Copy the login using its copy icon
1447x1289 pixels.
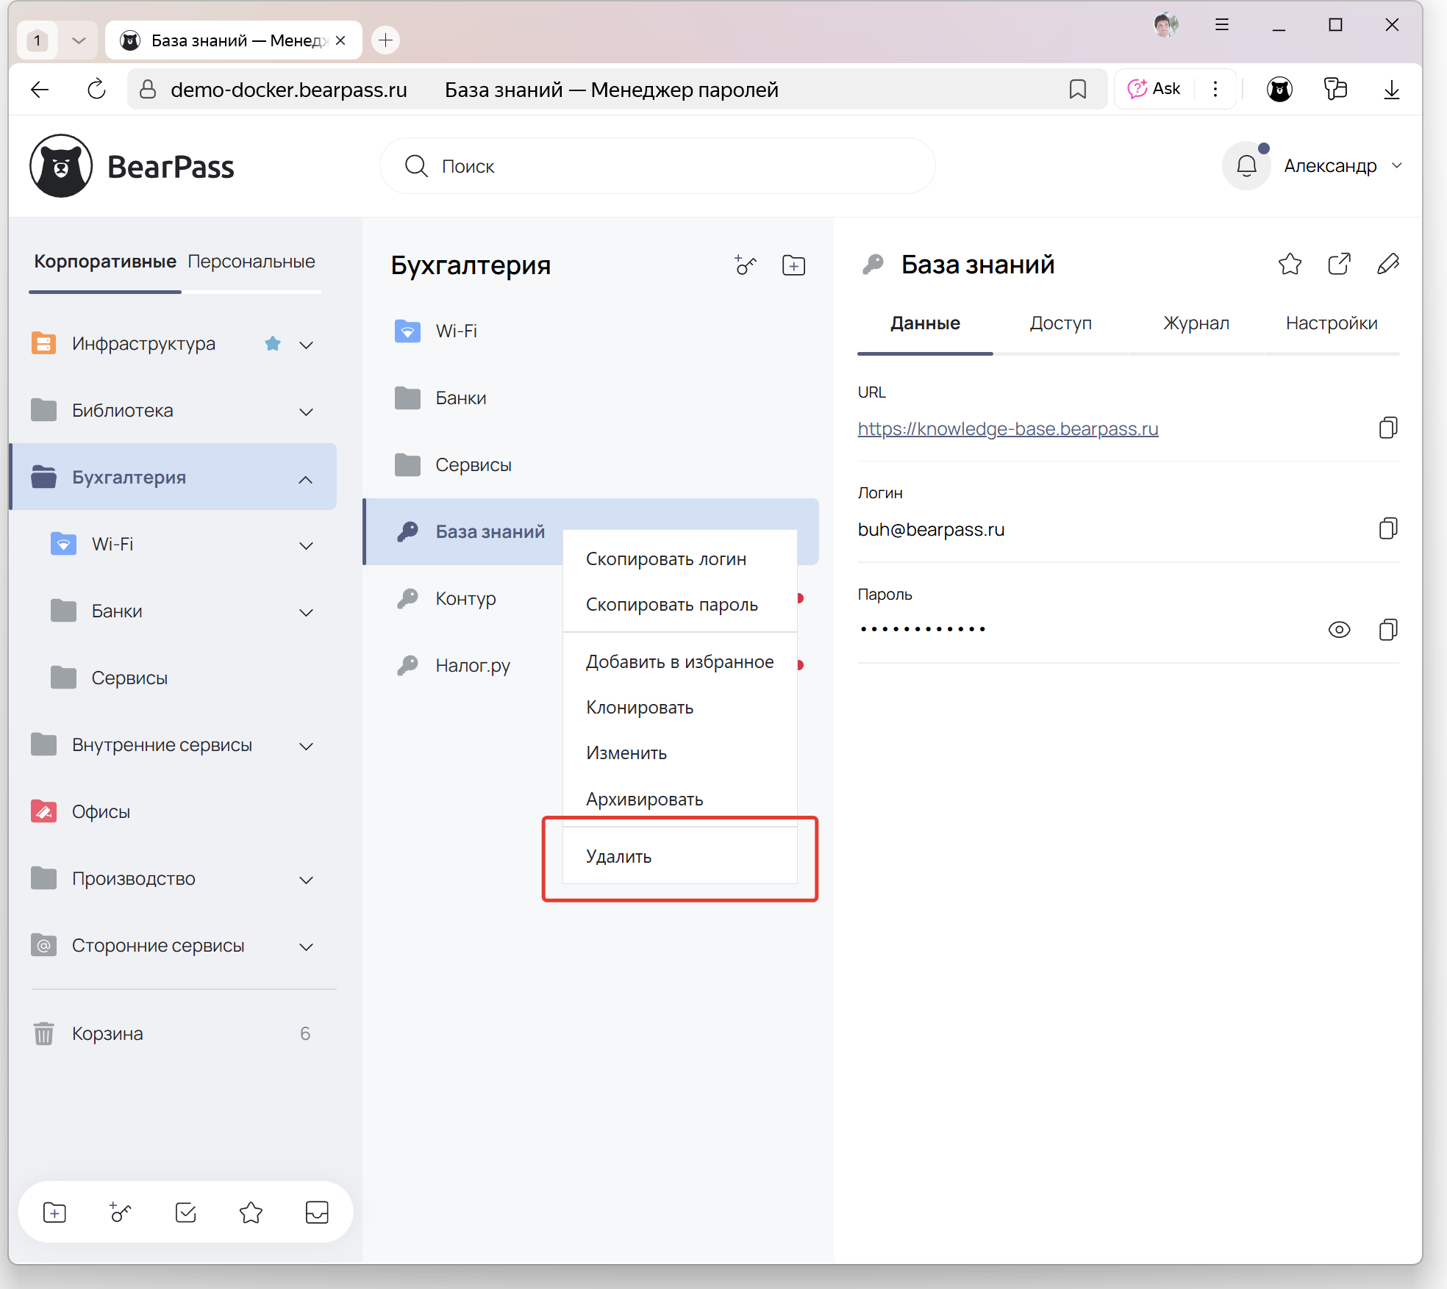[1388, 528]
